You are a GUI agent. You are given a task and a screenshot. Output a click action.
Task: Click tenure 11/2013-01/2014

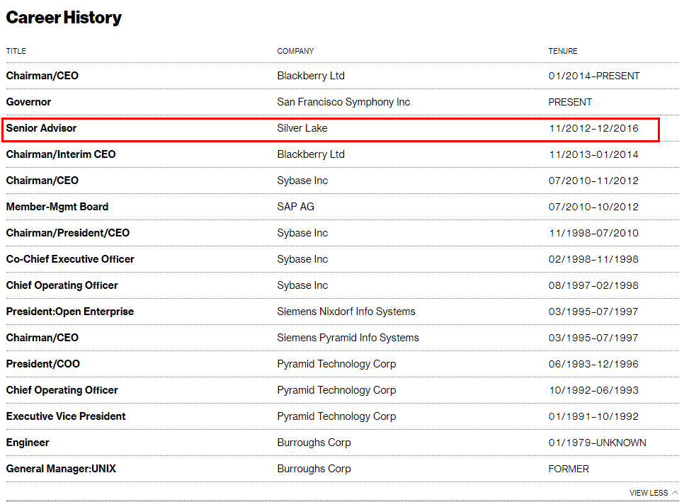[593, 154]
